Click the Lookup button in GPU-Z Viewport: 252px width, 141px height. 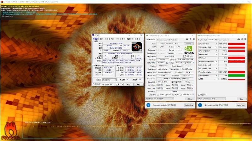coord(189,44)
